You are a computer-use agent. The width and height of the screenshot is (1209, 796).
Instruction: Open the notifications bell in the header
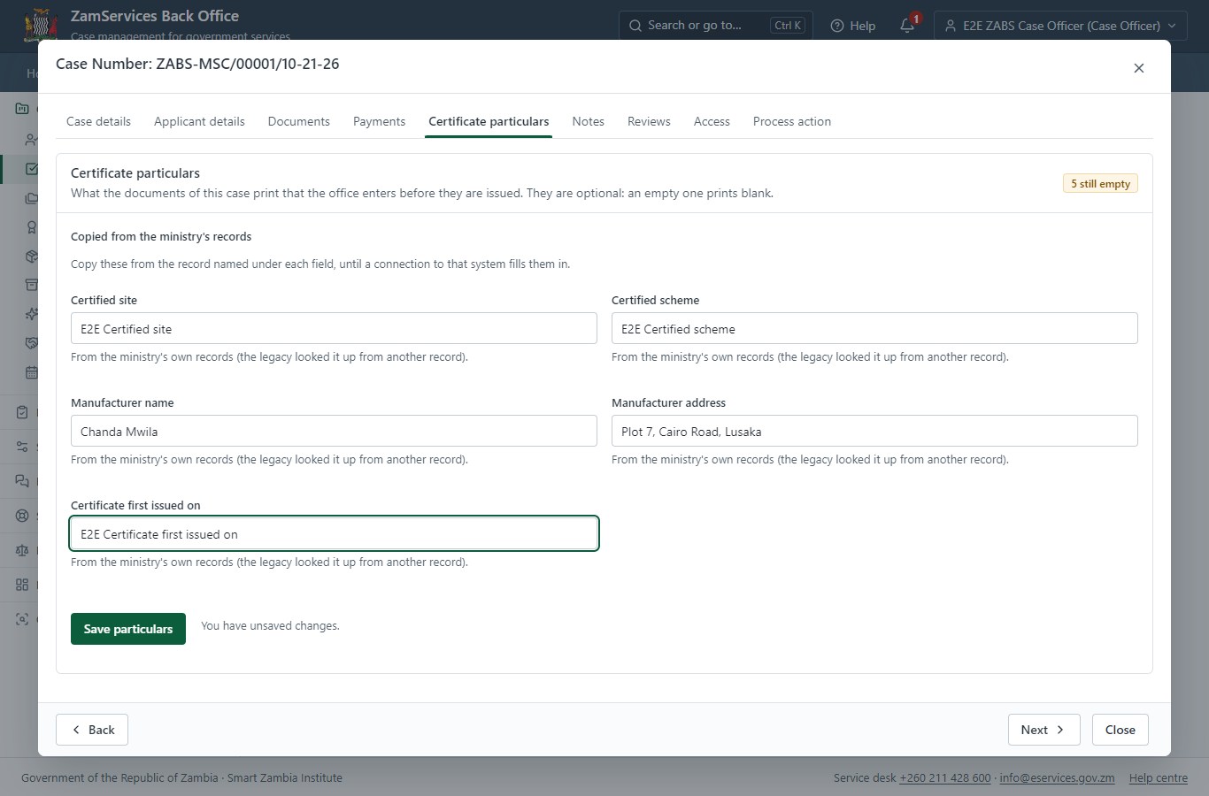pos(907,26)
